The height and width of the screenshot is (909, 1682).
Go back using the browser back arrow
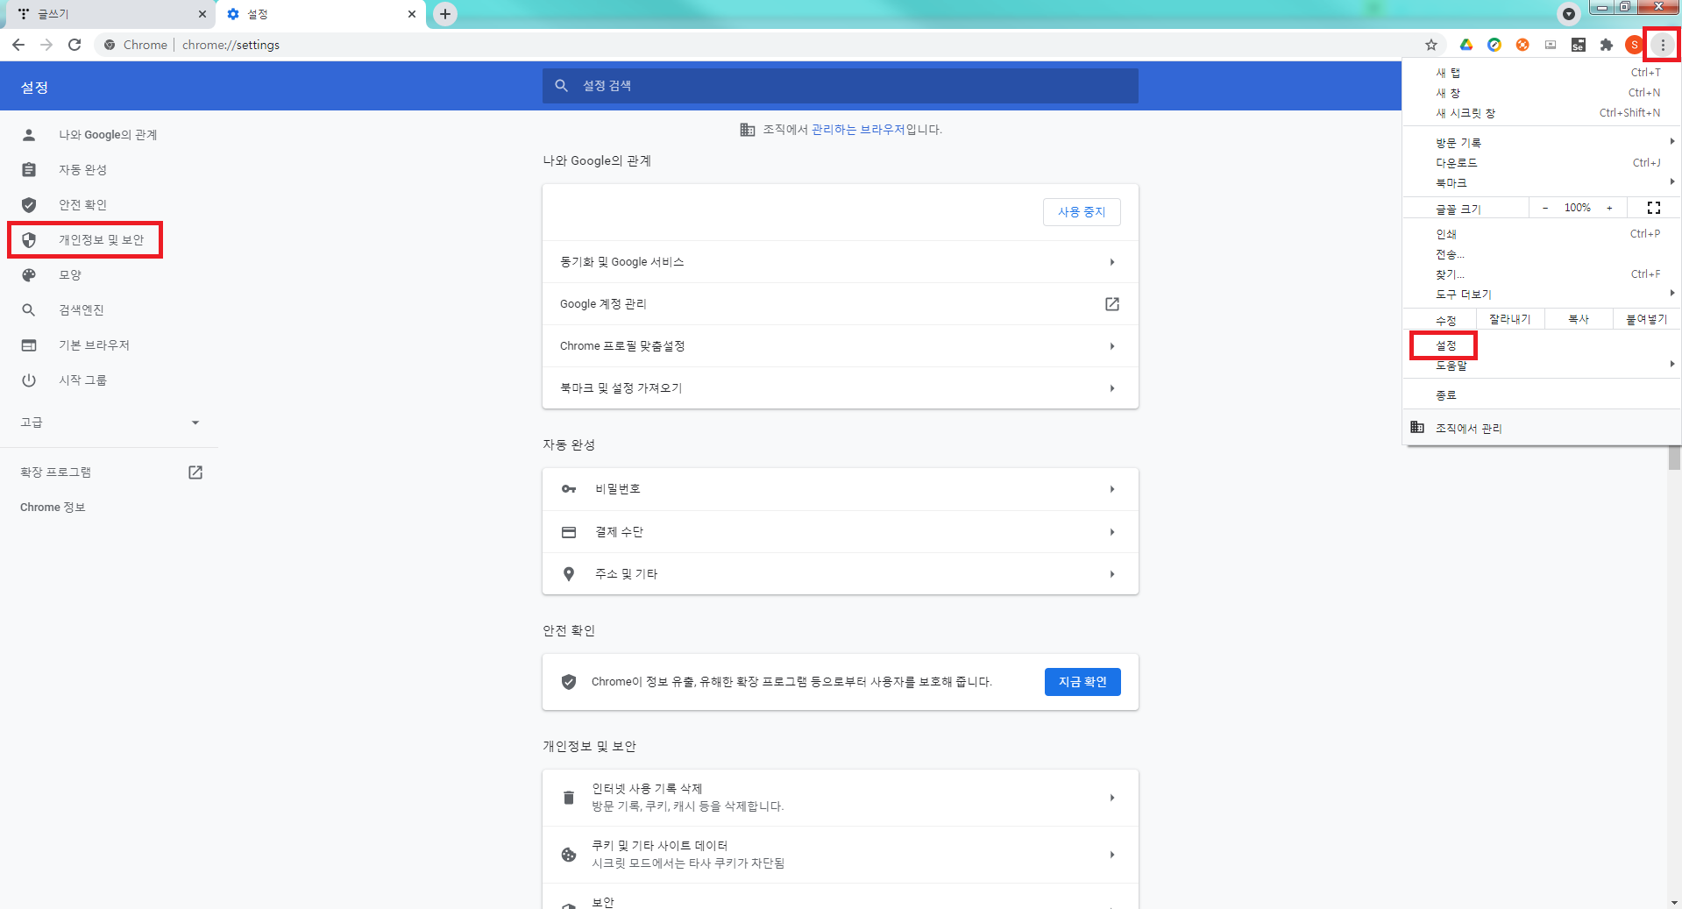pos(18,45)
